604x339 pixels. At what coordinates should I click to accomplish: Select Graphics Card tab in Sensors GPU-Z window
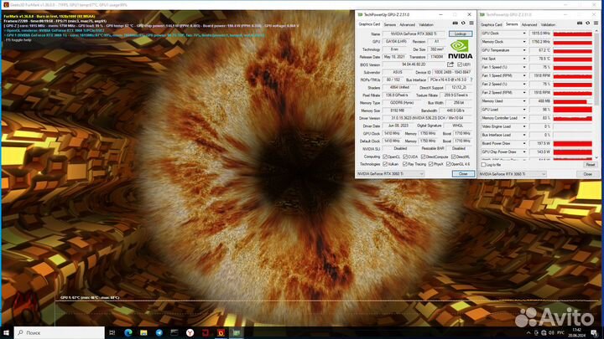[x=492, y=24]
